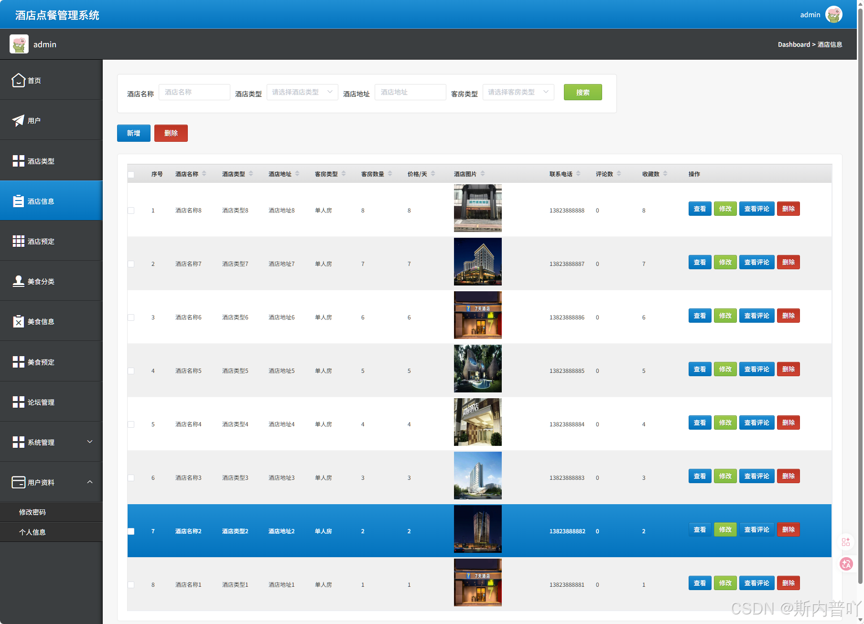The width and height of the screenshot is (864, 624).
Task: Open the 酒店预定 sidebar menu item
Action: click(51, 241)
